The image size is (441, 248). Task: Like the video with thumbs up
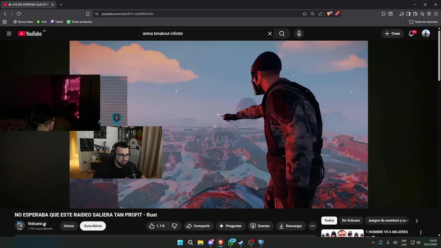click(157, 226)
